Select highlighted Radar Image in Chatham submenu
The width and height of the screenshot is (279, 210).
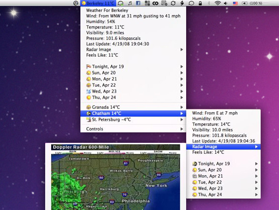coord(223,147)
